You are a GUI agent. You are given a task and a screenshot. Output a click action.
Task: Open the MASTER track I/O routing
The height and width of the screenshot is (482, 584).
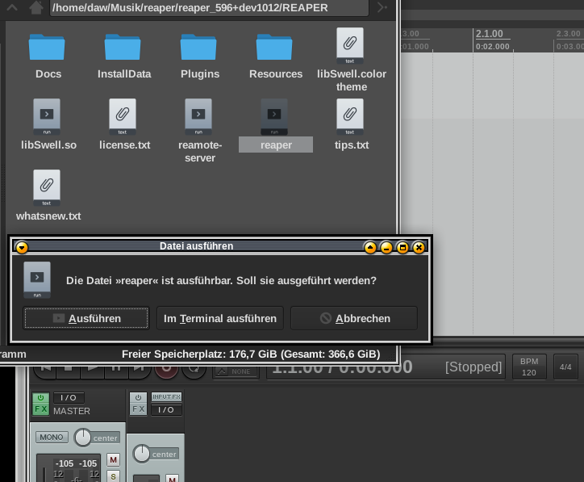[x=69, y=398]
